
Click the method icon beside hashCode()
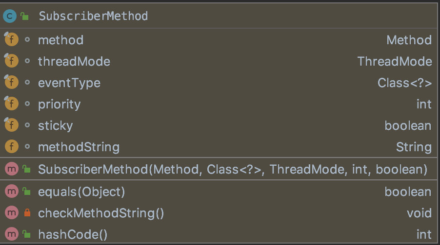(11, 234)
